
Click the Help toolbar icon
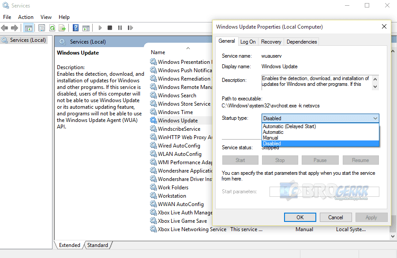(x=75, y=27)
